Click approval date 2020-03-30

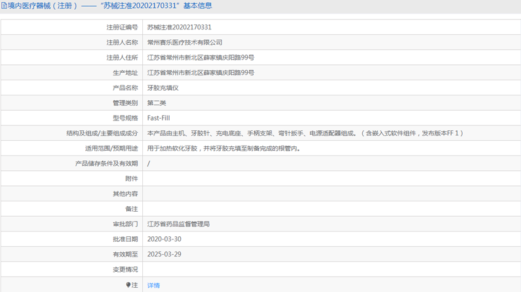click(164, 239)
